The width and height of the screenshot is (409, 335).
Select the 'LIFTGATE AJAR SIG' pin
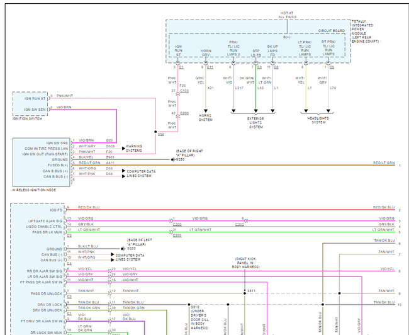[45, 221]
